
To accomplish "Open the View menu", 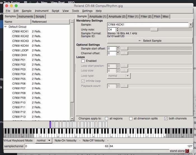I will (x=66, y=11).
